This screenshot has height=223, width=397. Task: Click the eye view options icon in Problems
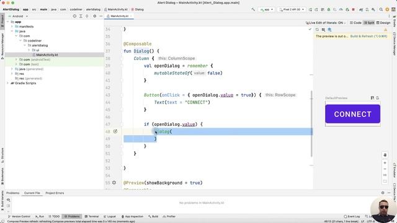[x=8, y=200]
